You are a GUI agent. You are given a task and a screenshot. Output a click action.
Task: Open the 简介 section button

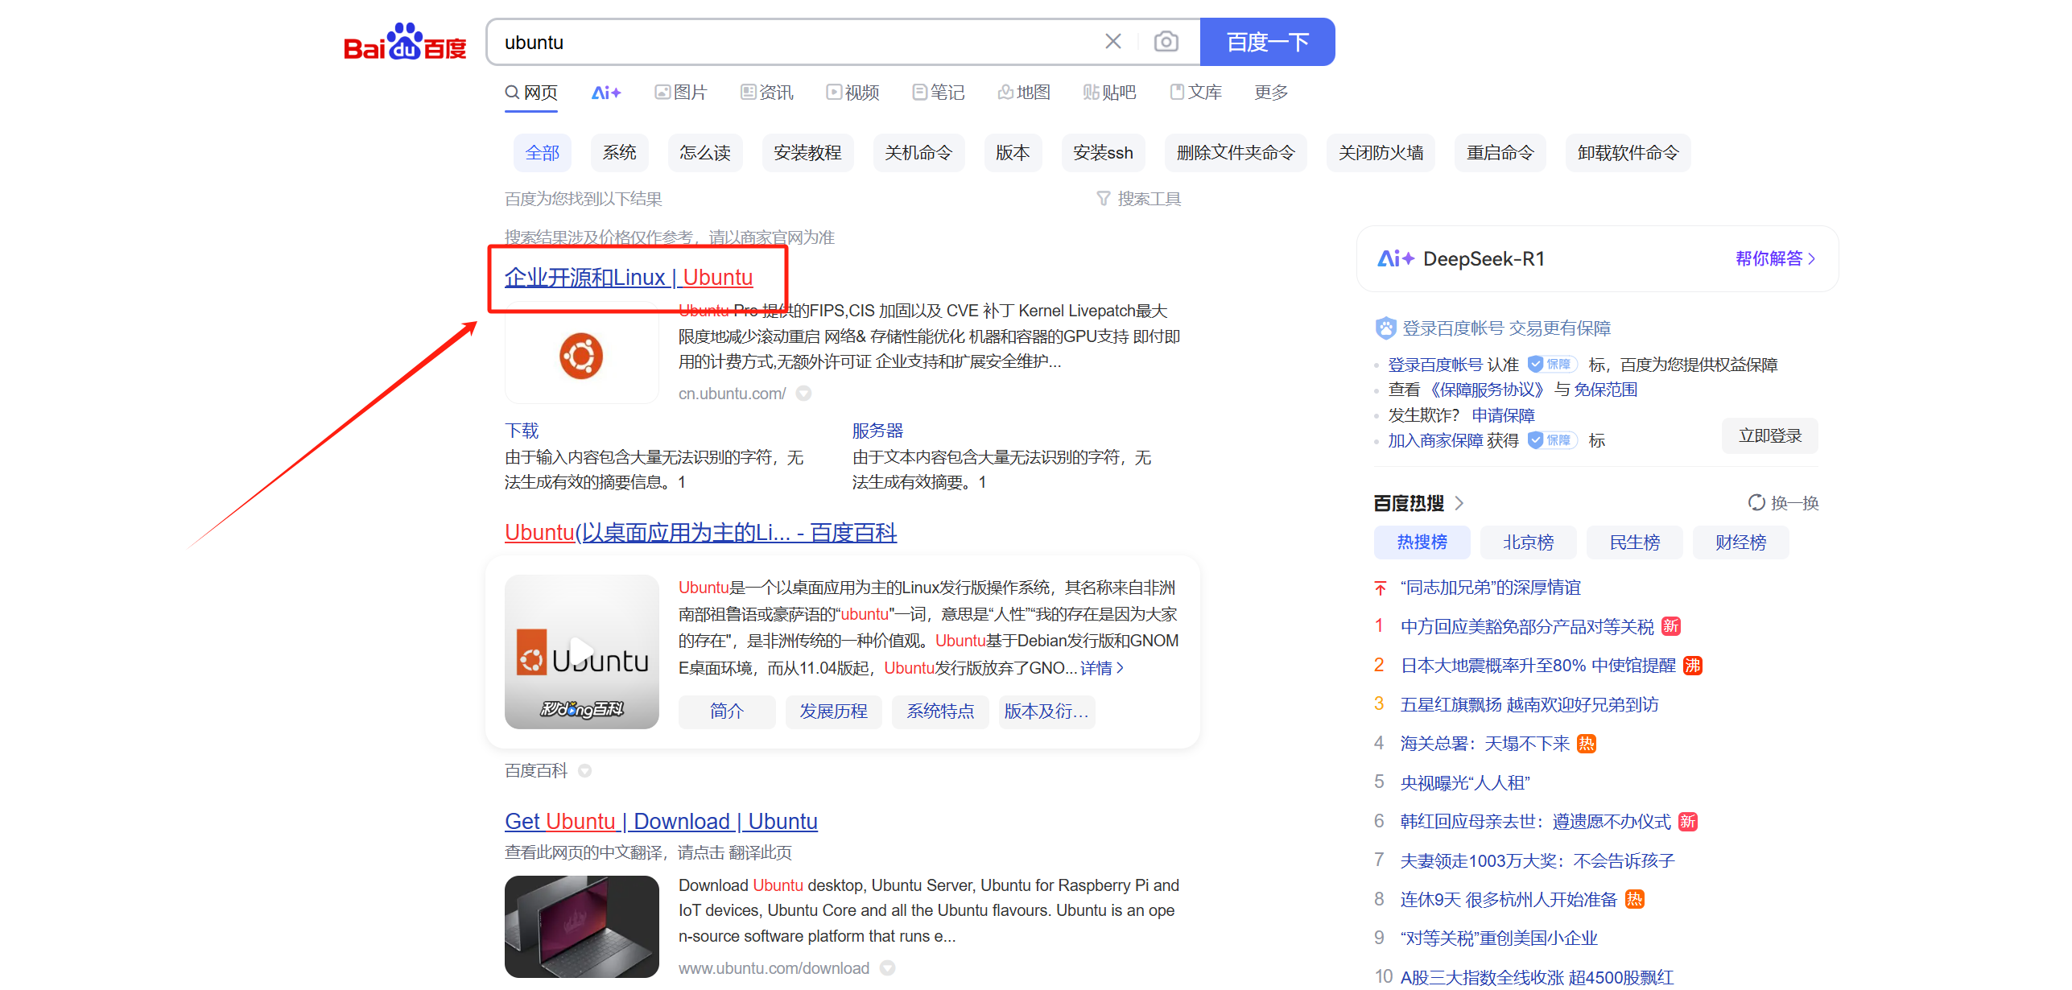[726, 712]
